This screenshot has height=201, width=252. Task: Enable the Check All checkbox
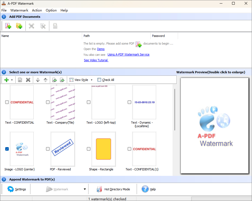point(99,80)
